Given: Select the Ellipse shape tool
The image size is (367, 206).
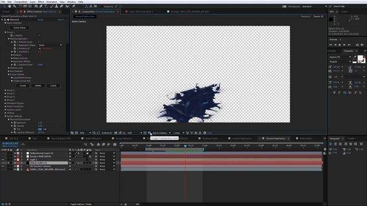Looking at the screenshot, I should click(x=36, y=6).
